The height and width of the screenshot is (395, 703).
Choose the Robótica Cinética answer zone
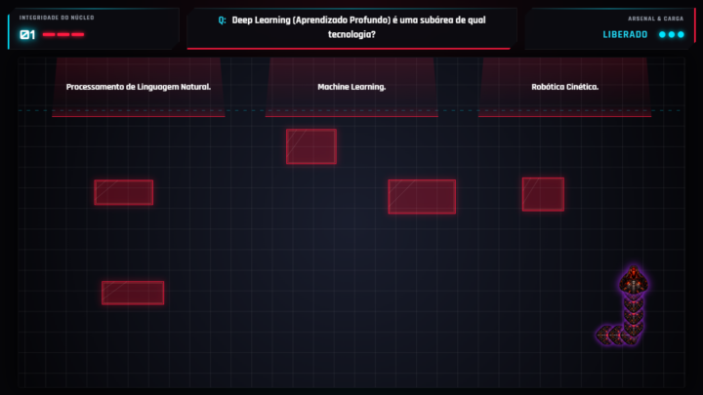click(x=564, y=87)
